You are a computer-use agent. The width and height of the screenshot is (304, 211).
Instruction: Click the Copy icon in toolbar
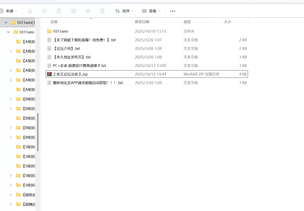(44, 11)
